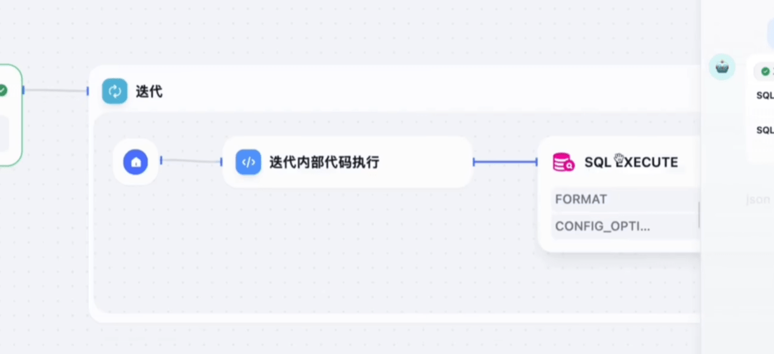Click green status check in the side panel
This screenshot has height=354, width=774.
[x=766, y=71]
